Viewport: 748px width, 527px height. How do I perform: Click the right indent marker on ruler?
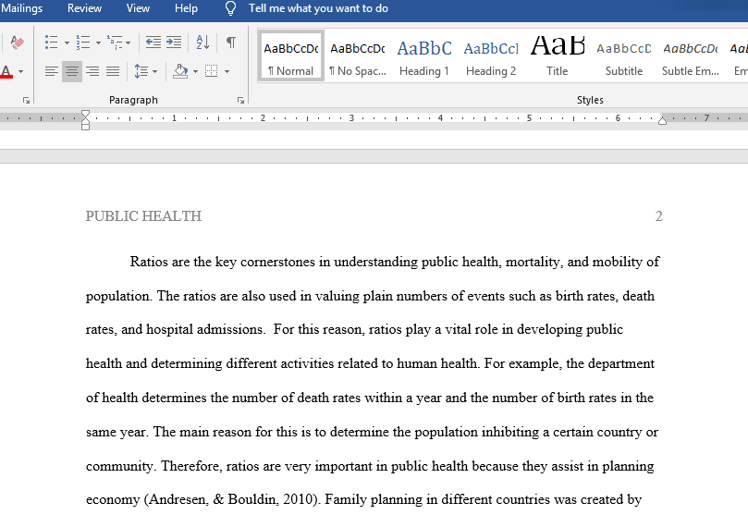pos(662,121)
